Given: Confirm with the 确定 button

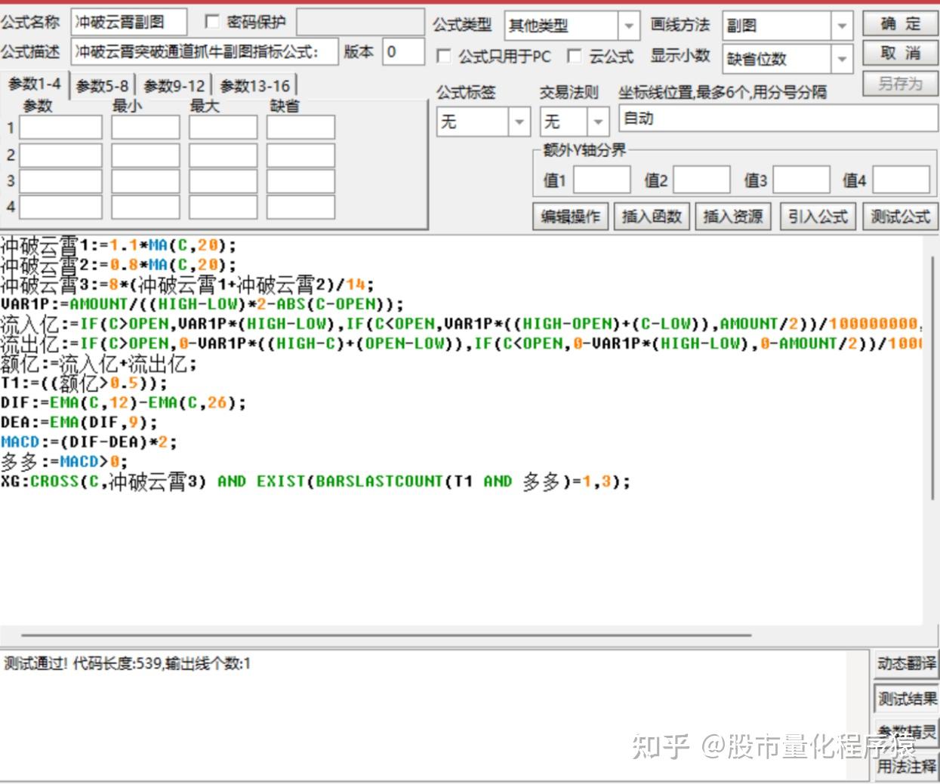Looking at the screenshot, I should 900,25.
